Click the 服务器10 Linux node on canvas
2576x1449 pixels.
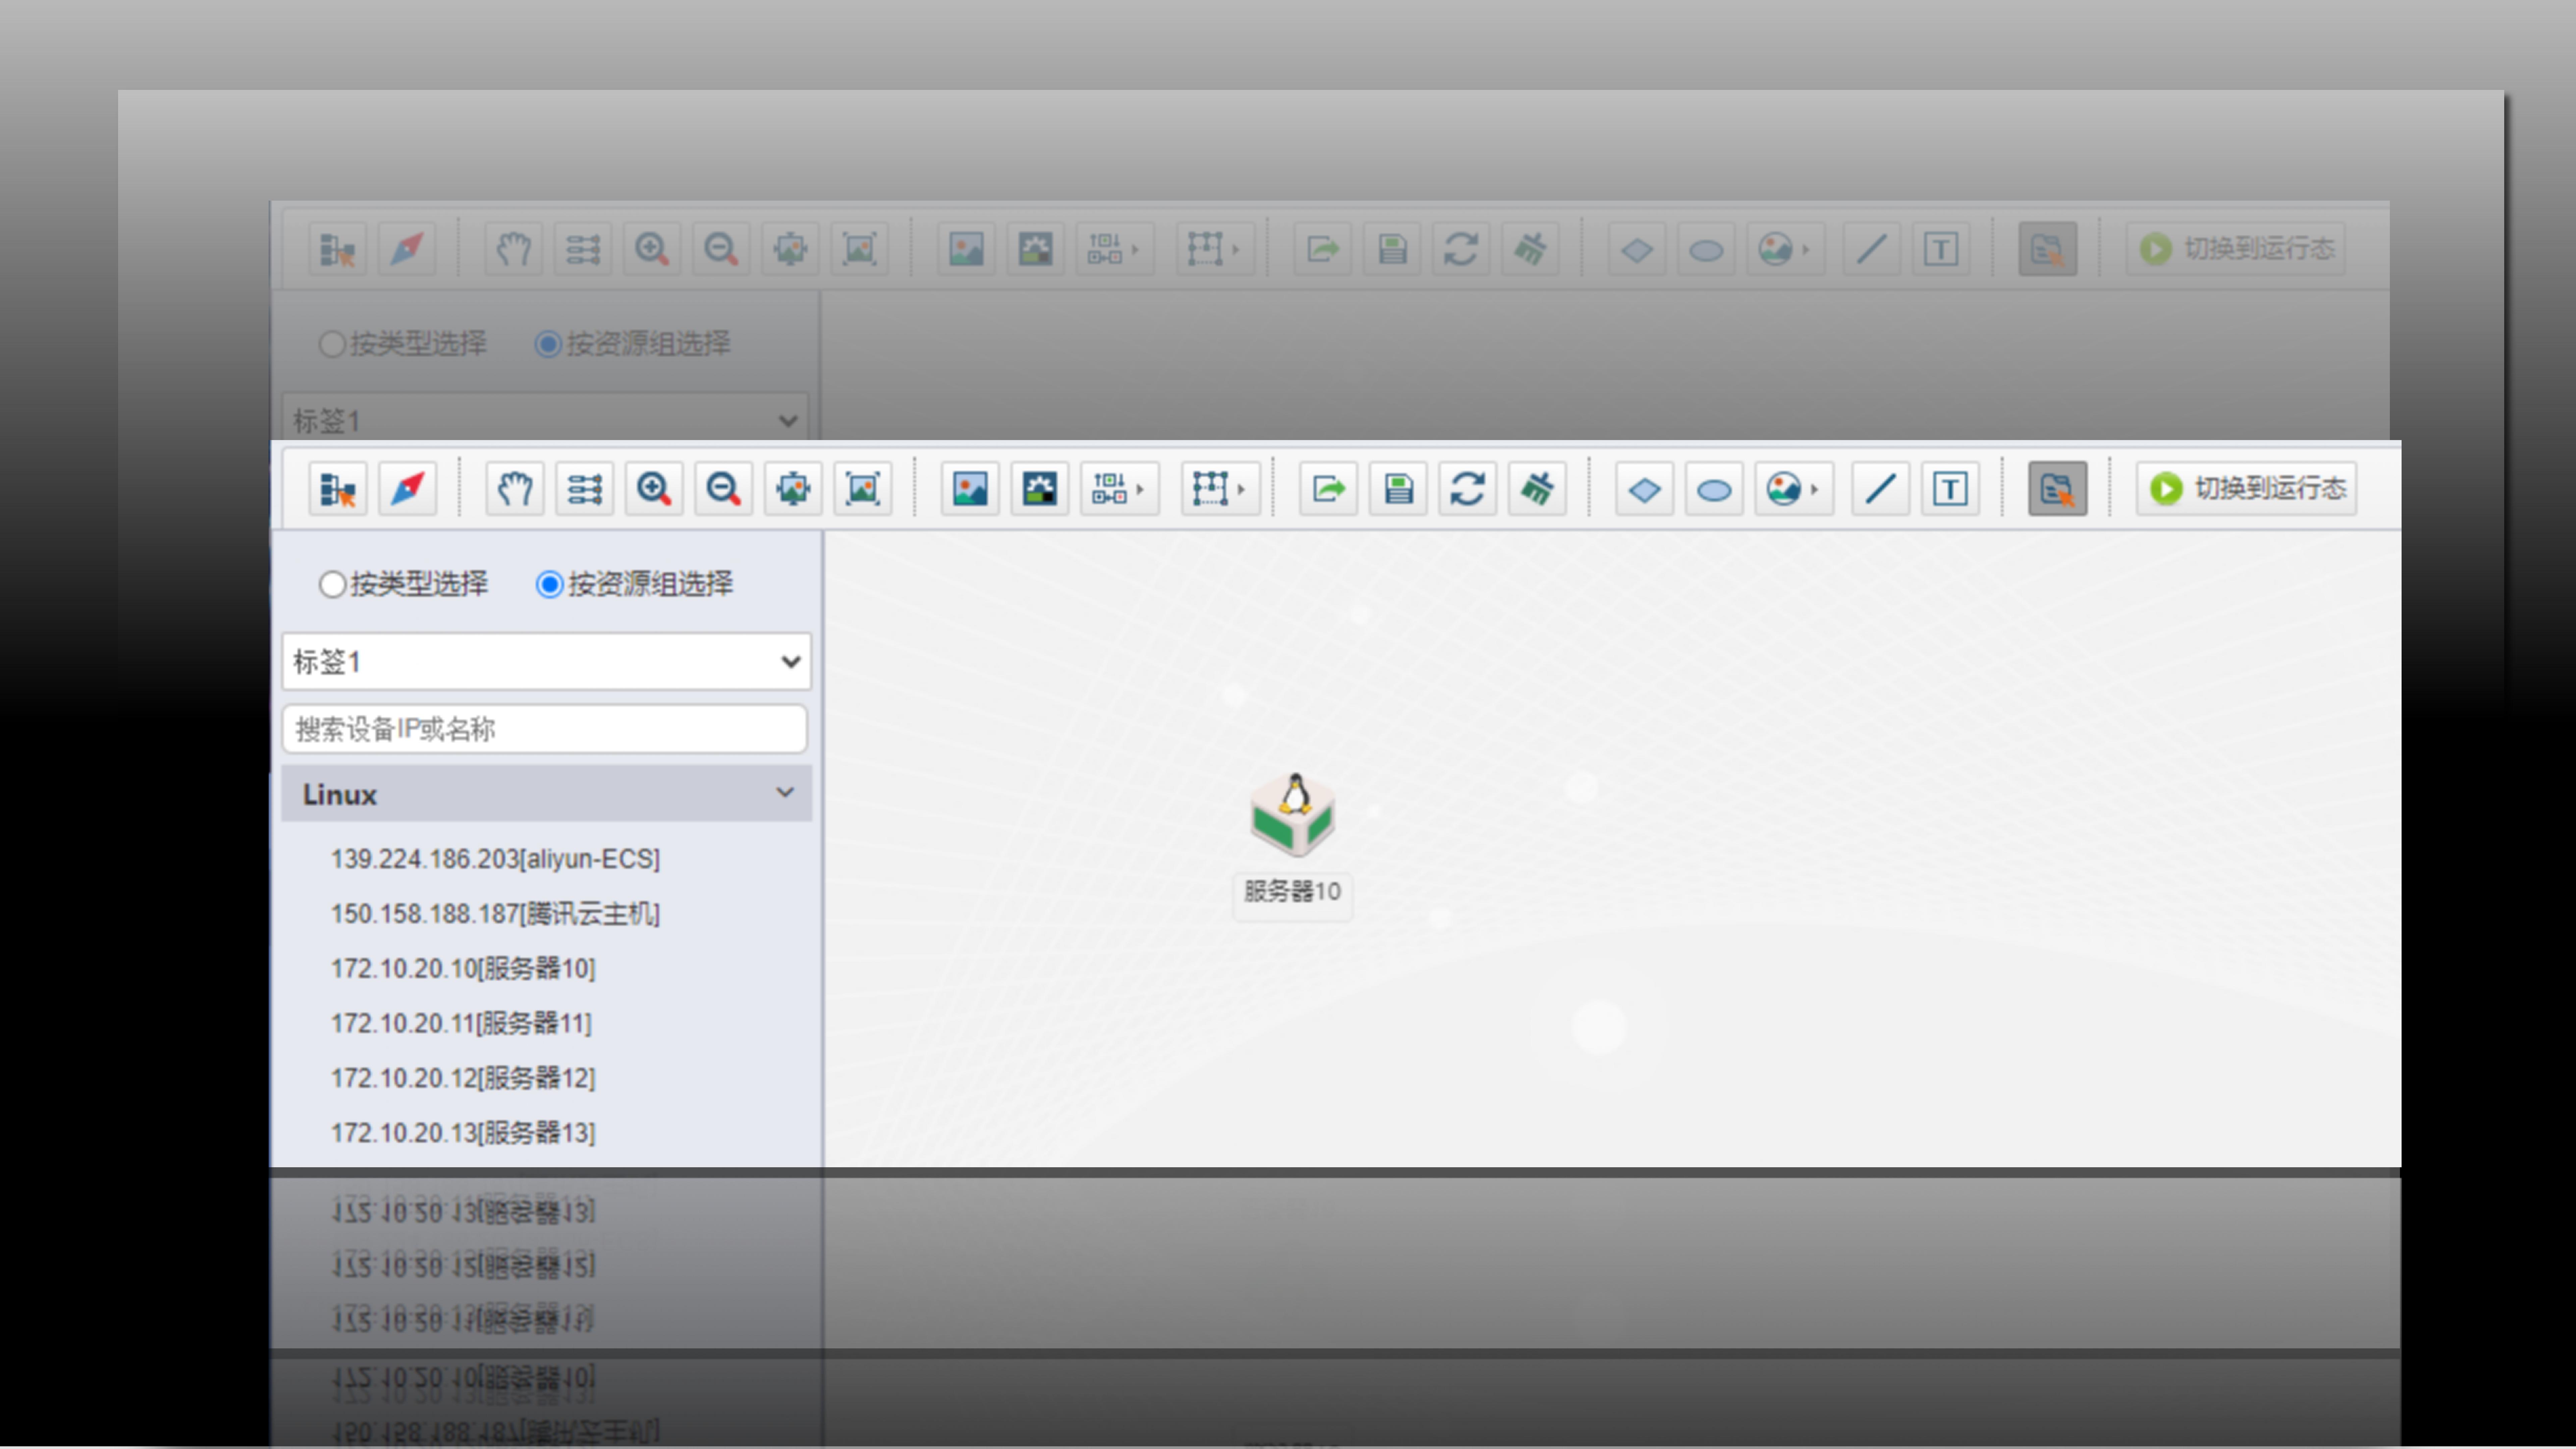(x=1293, y=815)
